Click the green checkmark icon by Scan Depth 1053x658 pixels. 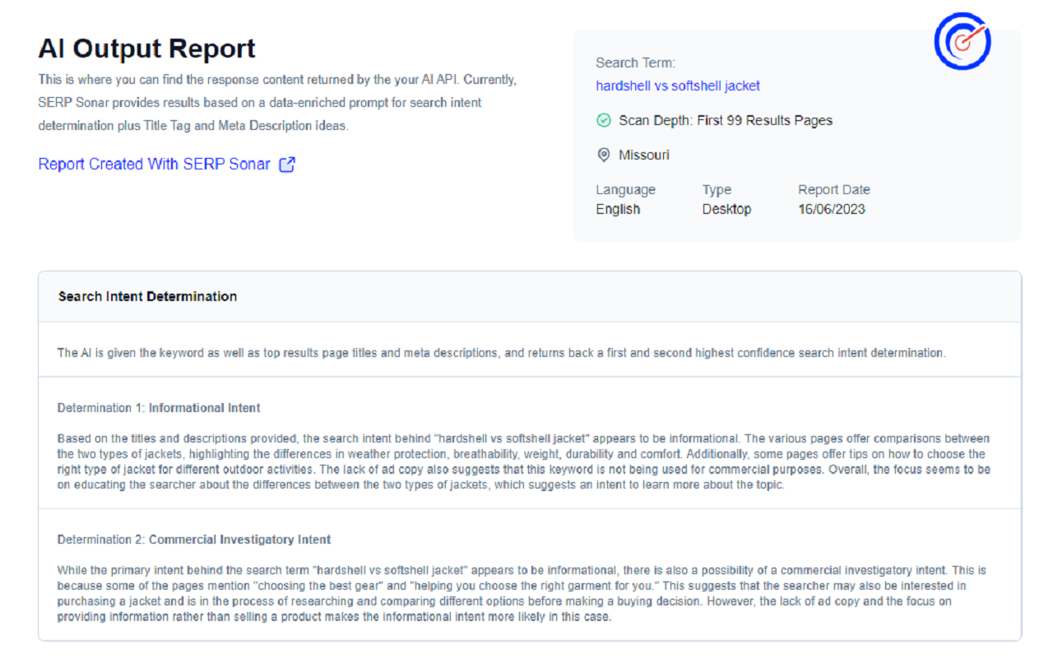pyautogui.click(x=604, y=121)
